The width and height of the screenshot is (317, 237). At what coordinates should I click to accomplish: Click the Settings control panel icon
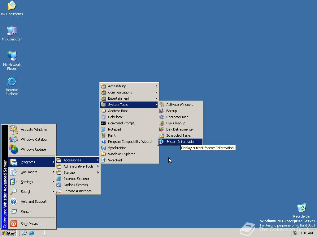14,182
